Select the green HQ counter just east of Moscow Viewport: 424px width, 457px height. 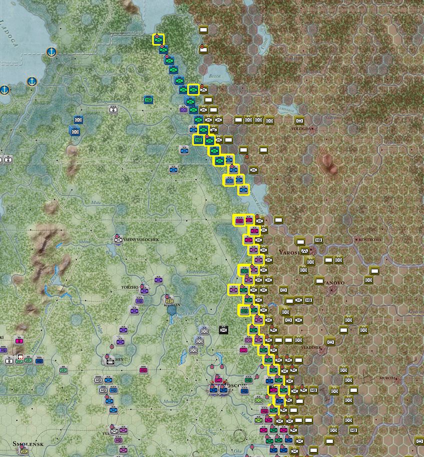(x=248, y=380)
